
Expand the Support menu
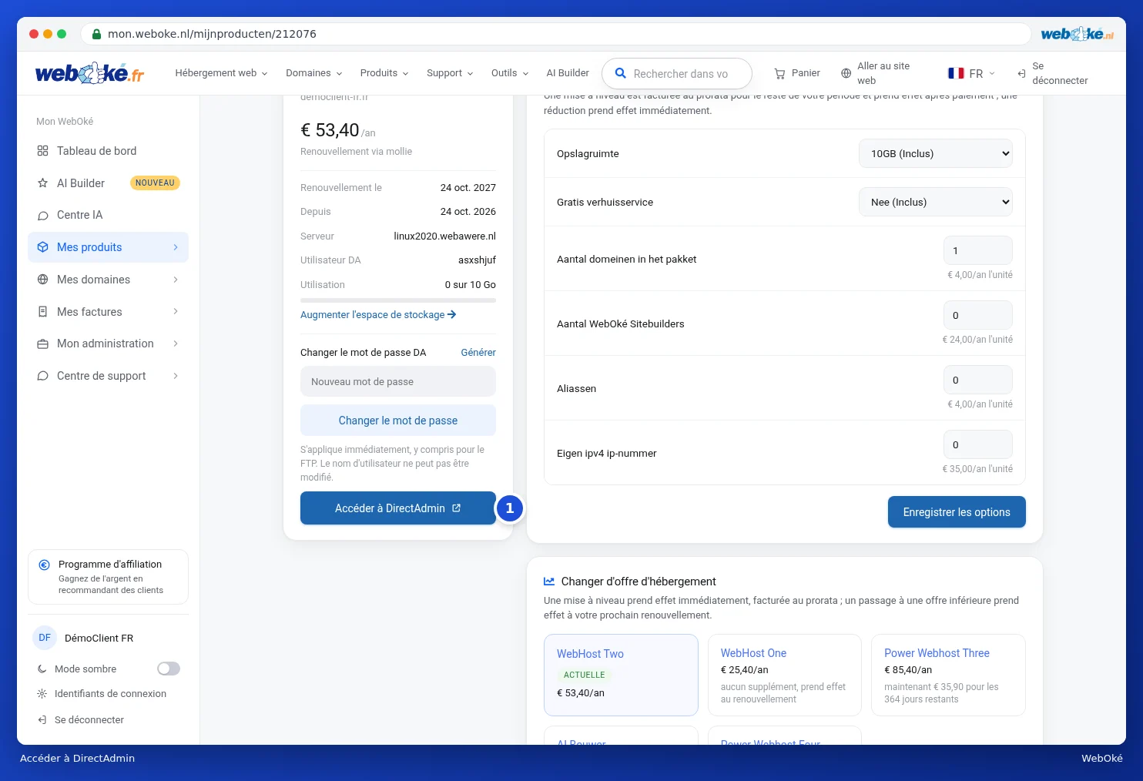[x=450, y=73]
